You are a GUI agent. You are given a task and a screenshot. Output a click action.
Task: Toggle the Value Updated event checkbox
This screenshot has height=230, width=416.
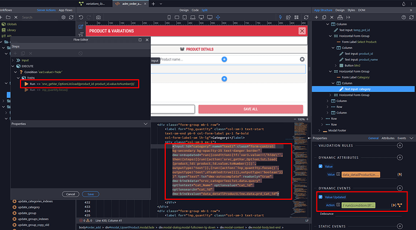coord(321,197)
